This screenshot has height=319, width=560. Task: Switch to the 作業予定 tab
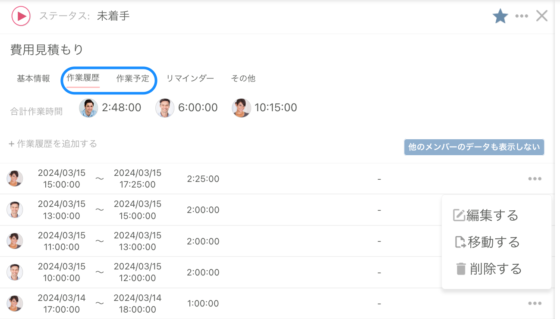(x=132, y=78)
